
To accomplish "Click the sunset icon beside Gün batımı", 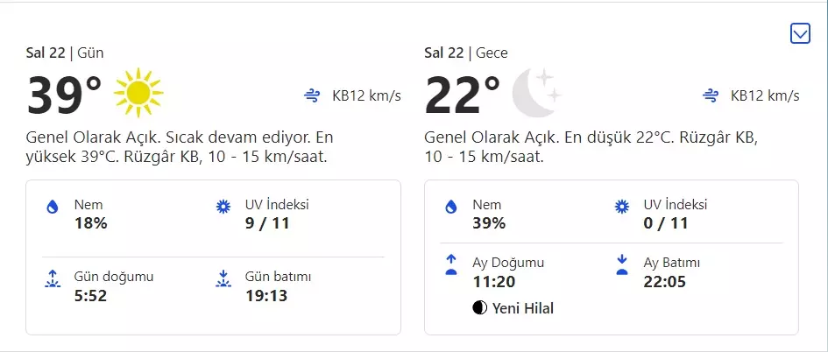I will pyautogui.click(x=223, y=278).
